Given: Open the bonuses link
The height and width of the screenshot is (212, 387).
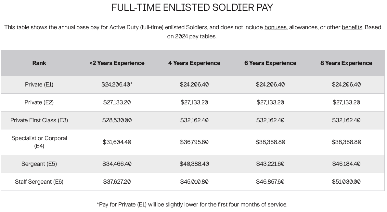Looking at the screenshot, I should 275,28.
